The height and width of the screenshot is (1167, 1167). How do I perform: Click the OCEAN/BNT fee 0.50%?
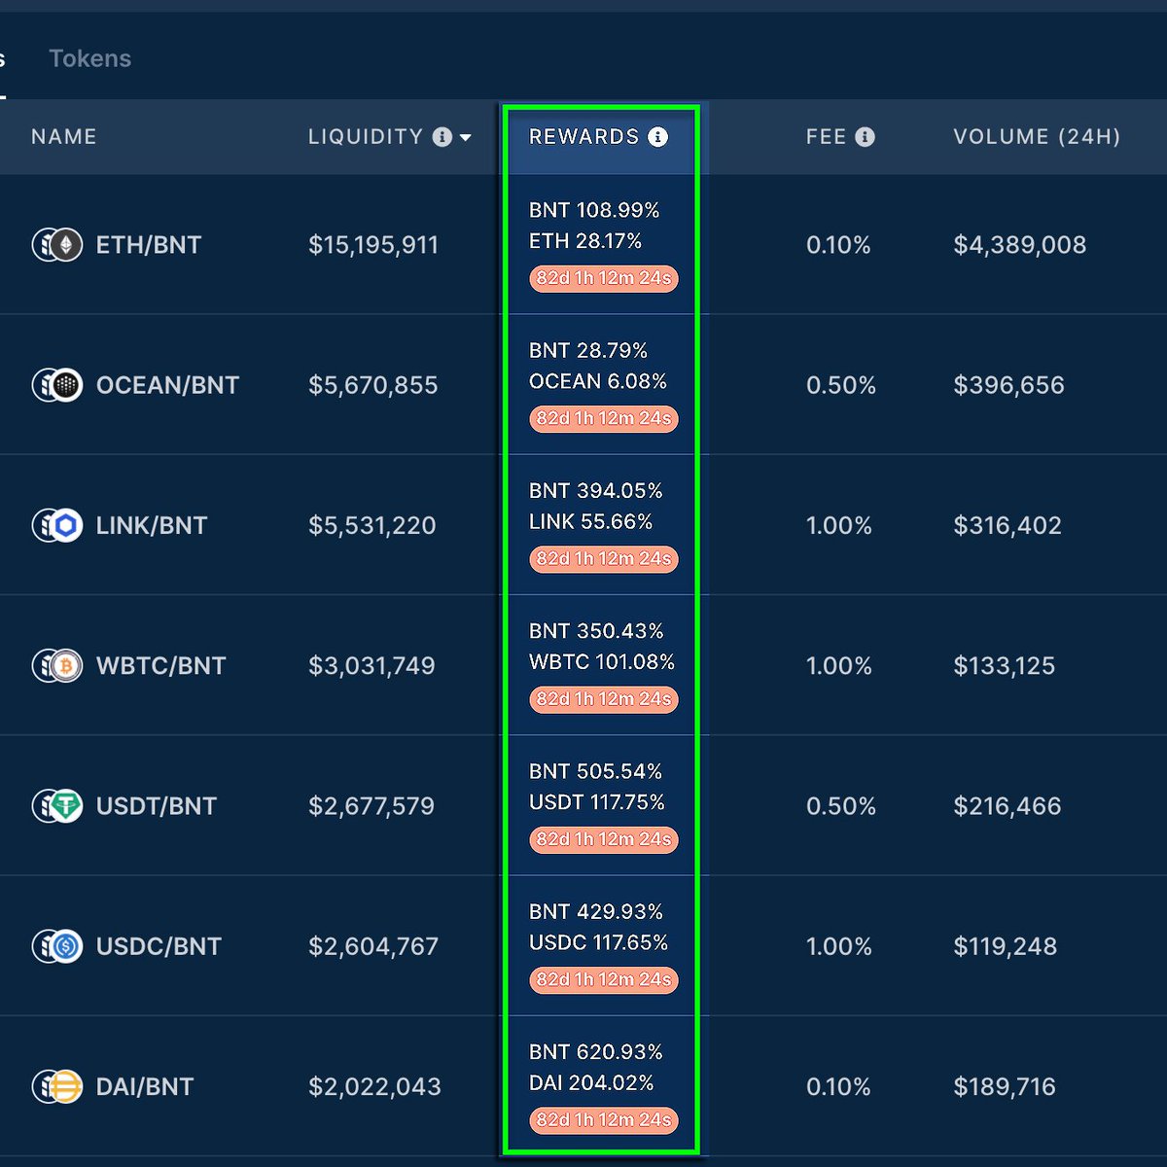[x=841, y=385]
